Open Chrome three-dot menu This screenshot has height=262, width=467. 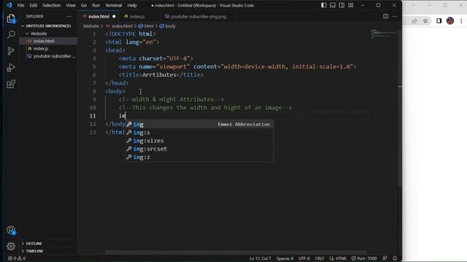461,21
